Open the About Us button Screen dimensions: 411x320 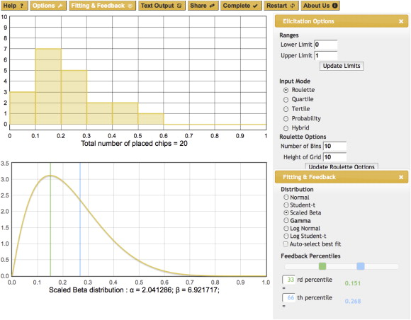(x=320, y=6)
